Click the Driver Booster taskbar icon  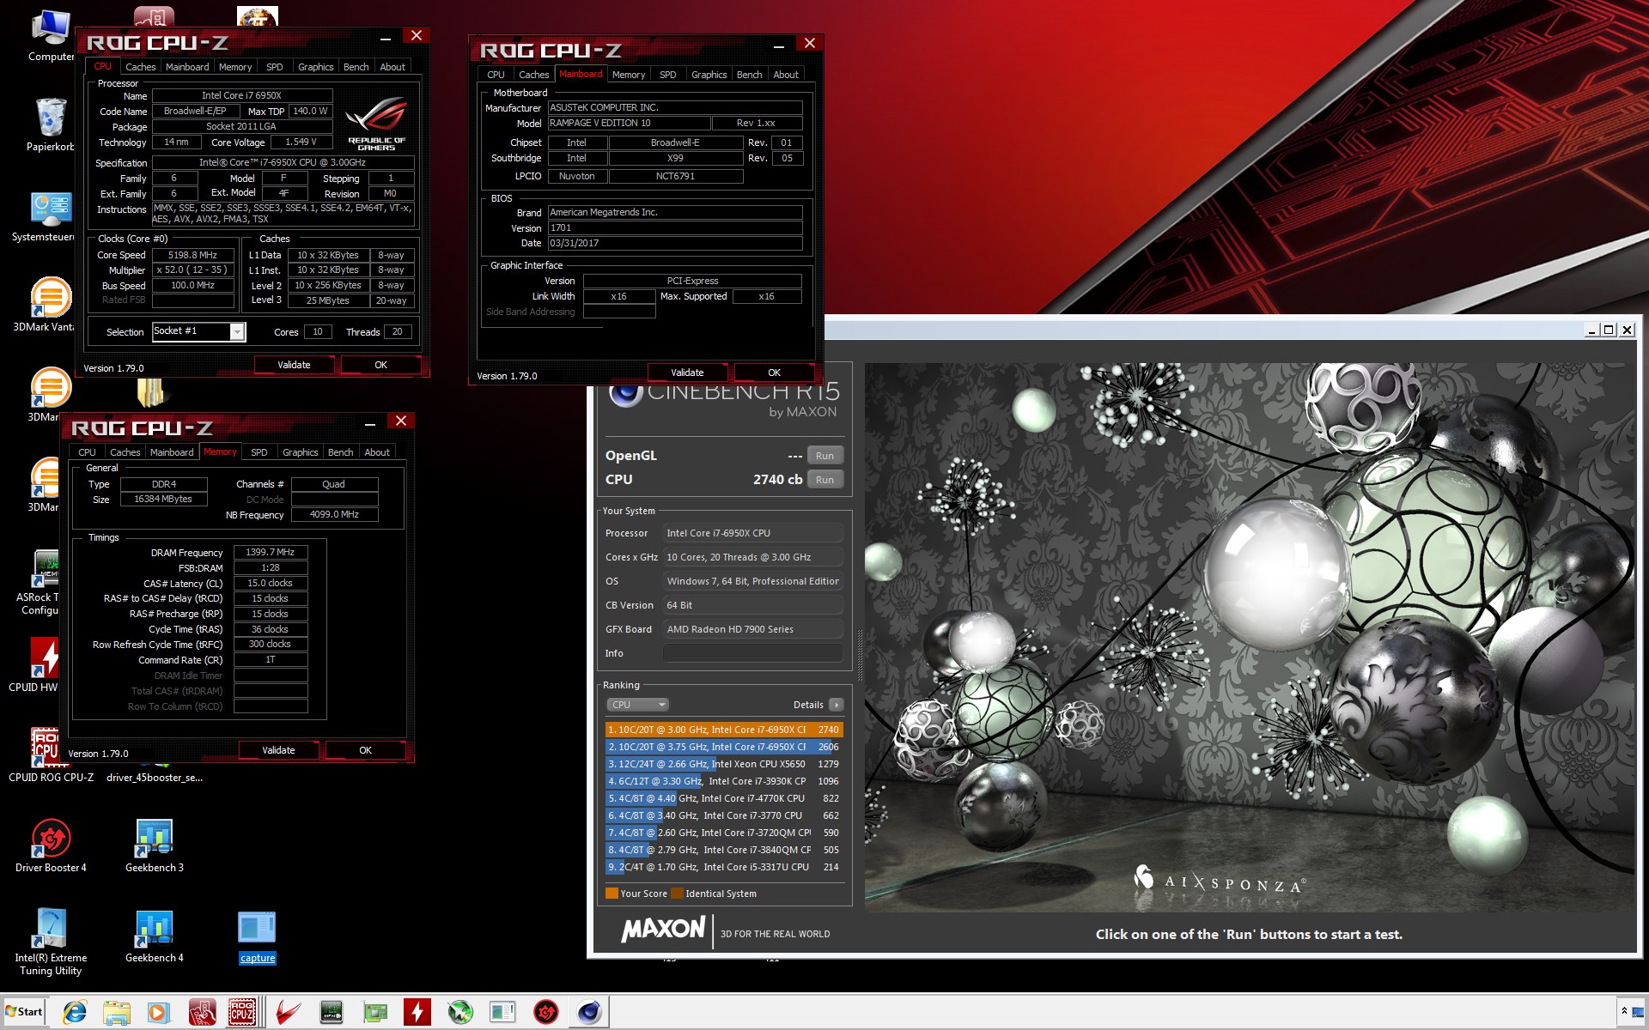(545, 1013)
